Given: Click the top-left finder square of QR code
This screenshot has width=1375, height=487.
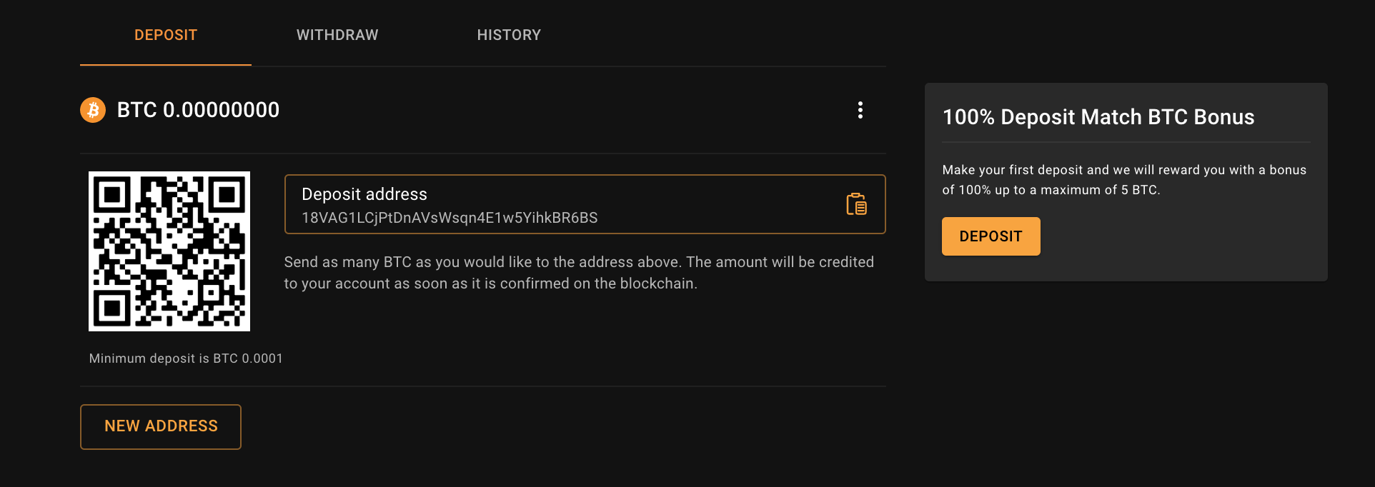Looking at the screenshot, I should pyautogui.click(x=112, y=194).
